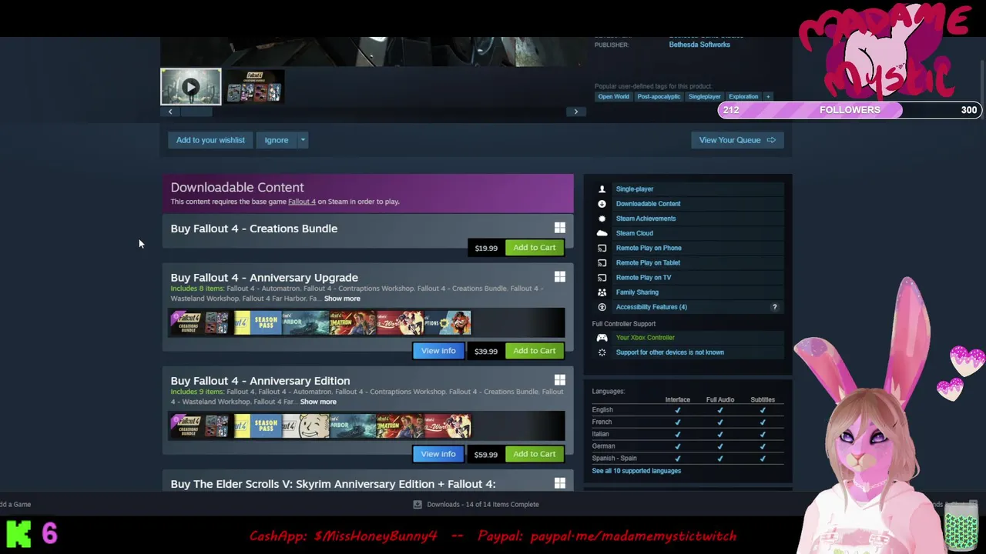Viewport: 986px width, 554px height.
Task: Open Buy The Elder Scrolls V: Skyrim bundle title
Action: pos(333,484)
